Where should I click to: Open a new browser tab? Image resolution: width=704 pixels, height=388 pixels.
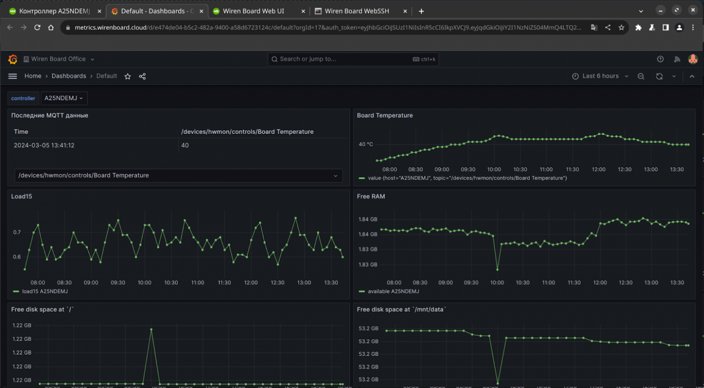coord(421,11)
